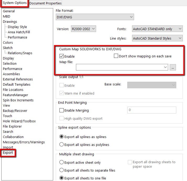Select Area Hatch/Fill settings
187x181 pixels.
(x=19, y=32)
